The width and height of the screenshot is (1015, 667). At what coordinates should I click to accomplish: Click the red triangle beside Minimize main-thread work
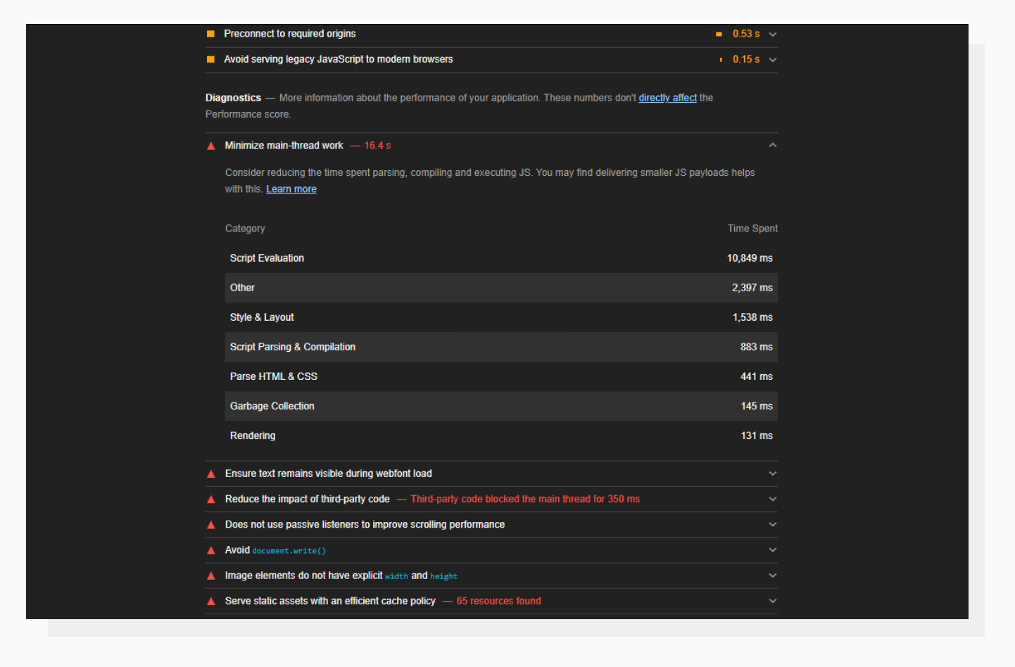tap(210, 145)
